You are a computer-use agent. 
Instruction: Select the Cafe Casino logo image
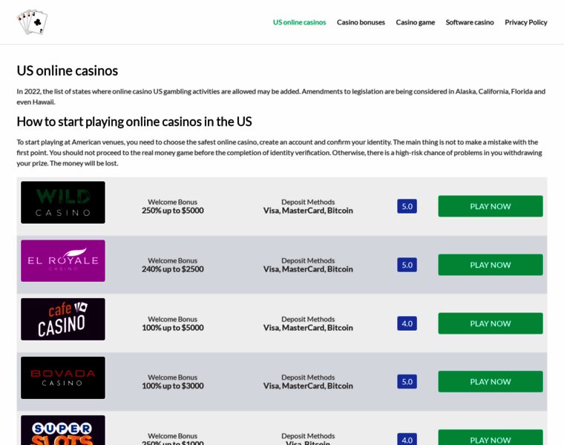(63, 320)
